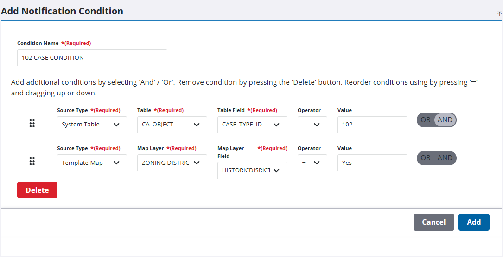Screen dimensions: 503x257
Task: Click the Value field containing 102
Action: 372,125
